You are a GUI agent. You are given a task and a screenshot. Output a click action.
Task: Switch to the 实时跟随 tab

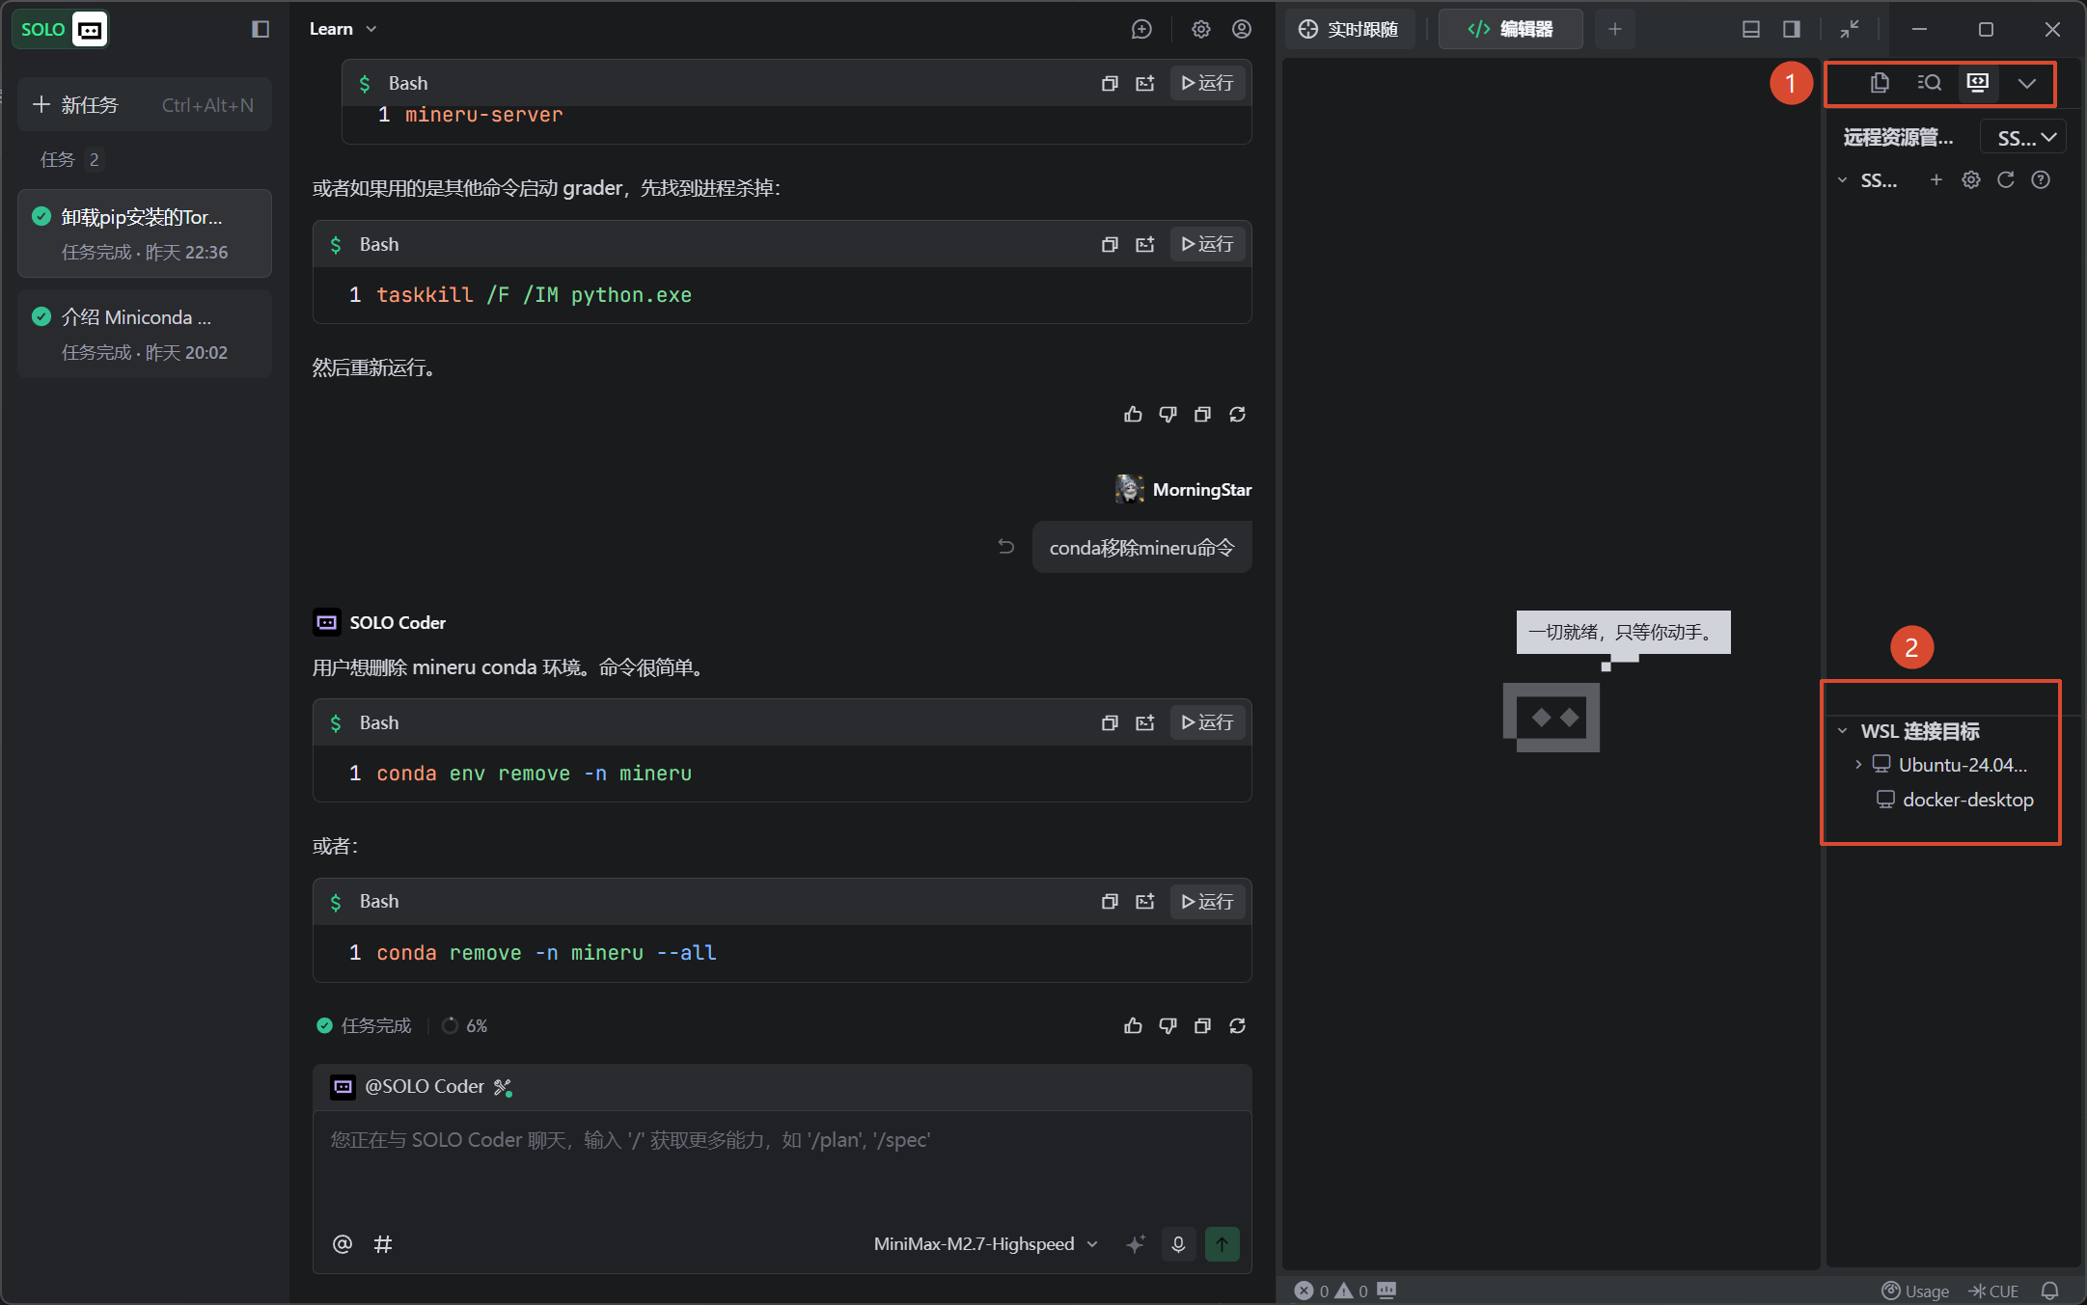1349,29
